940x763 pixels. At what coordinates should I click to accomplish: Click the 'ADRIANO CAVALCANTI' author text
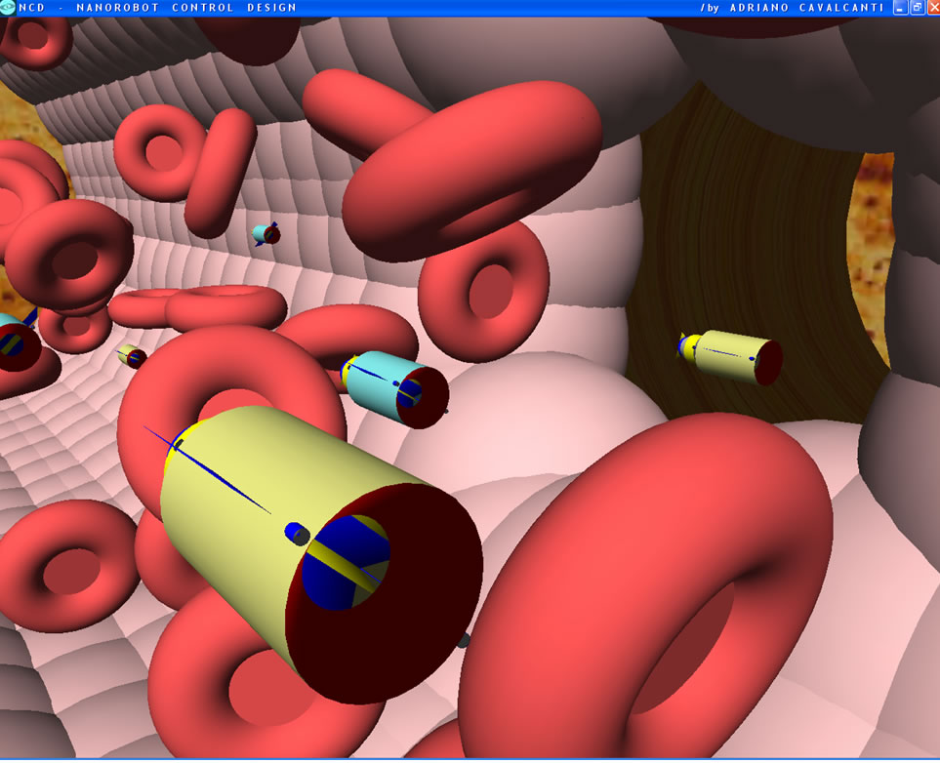click(x=807, y=8)
